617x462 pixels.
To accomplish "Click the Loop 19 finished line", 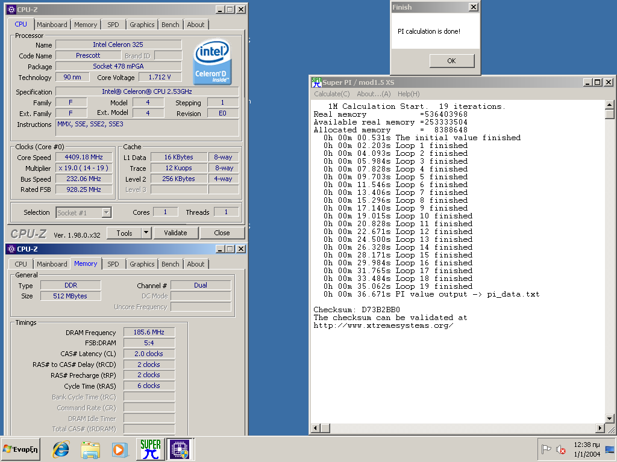I will point(398,286).
